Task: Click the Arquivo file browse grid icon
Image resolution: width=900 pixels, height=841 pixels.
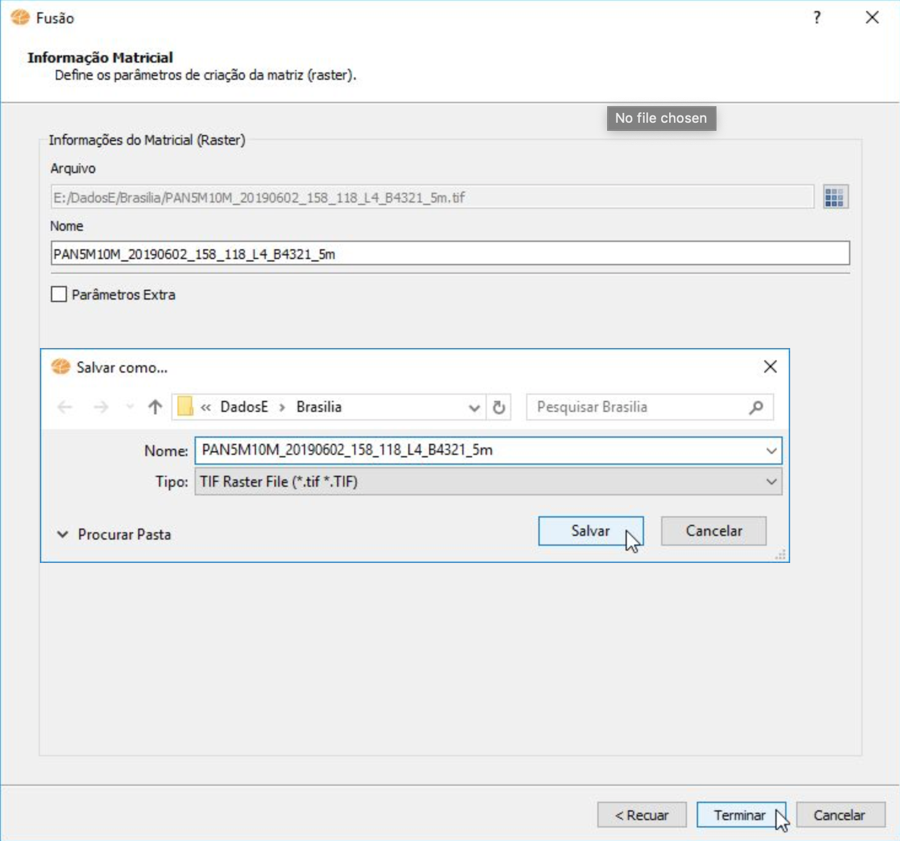Action: click(x=834, y=197)
